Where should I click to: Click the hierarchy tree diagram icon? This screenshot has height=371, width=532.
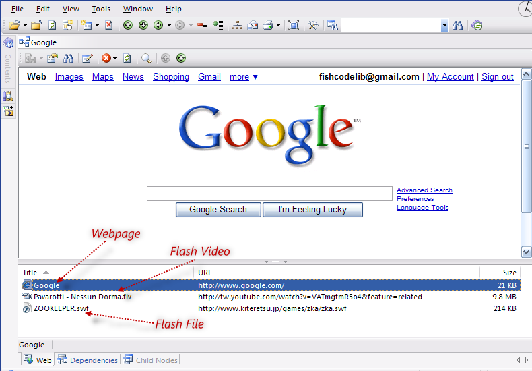237,25
